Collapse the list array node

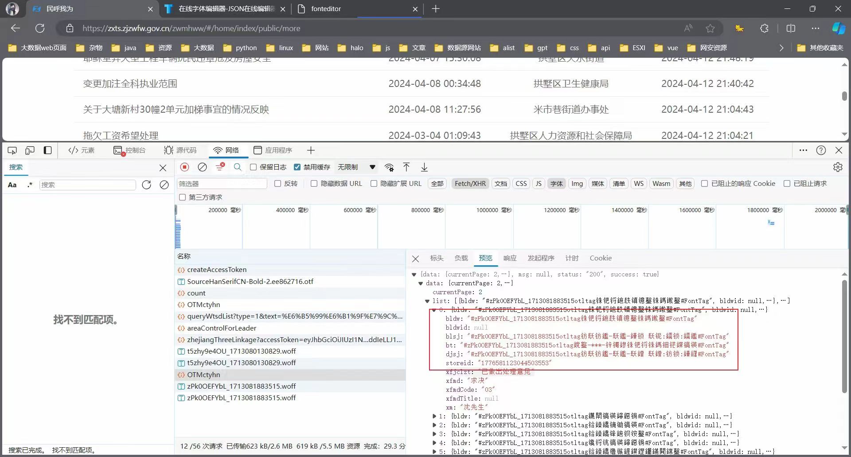(x=427, y=301)
